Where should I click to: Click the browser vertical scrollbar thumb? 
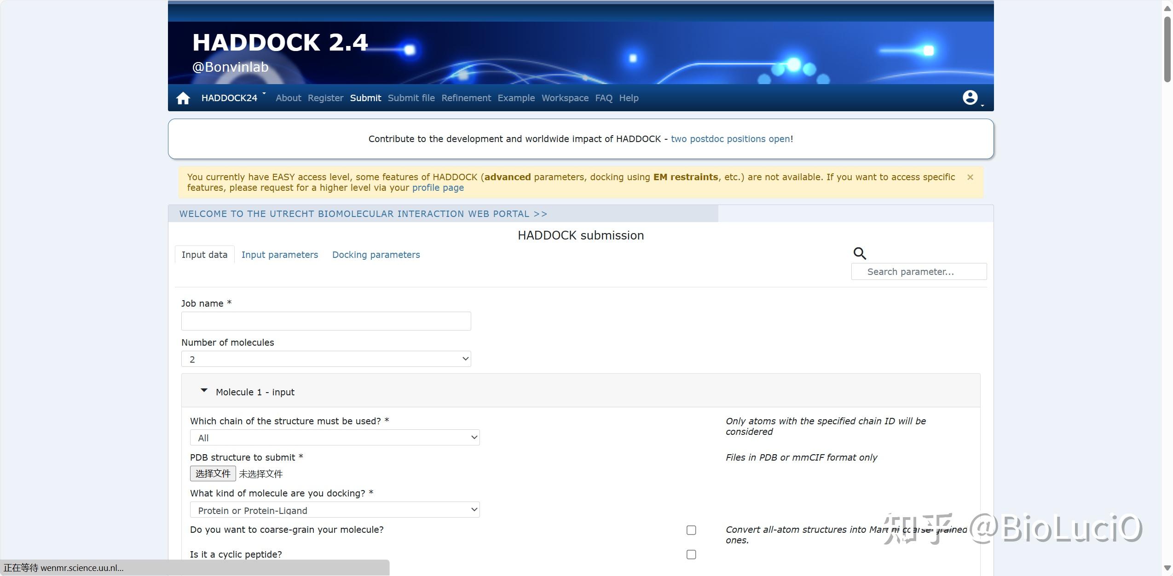point(1167,48)
